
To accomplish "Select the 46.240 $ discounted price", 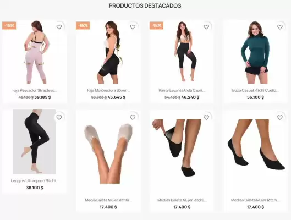I will coord(190,97).
